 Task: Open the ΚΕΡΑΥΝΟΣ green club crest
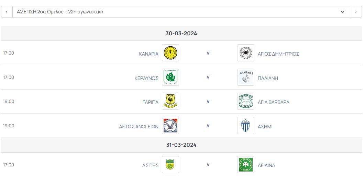tap(170, 77)
